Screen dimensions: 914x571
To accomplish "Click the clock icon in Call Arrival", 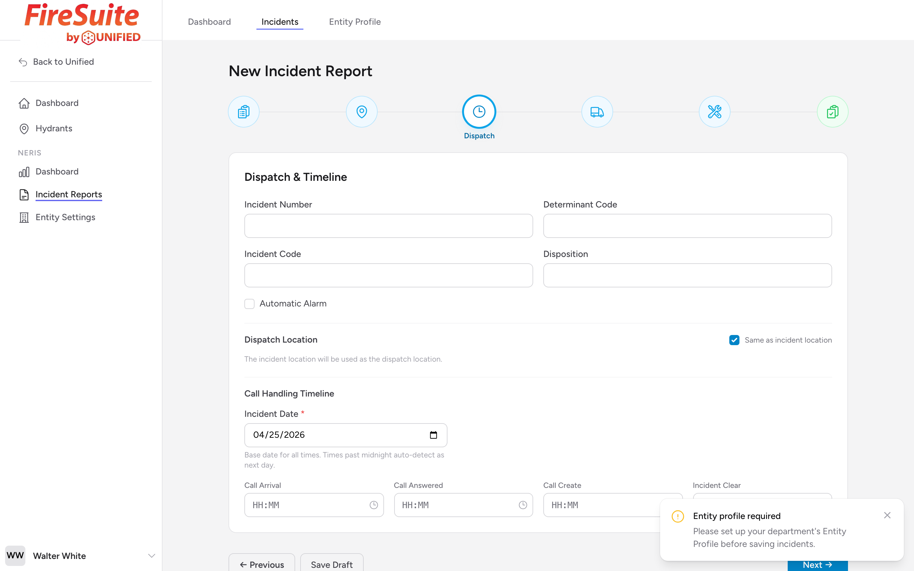I will [374, 505].
